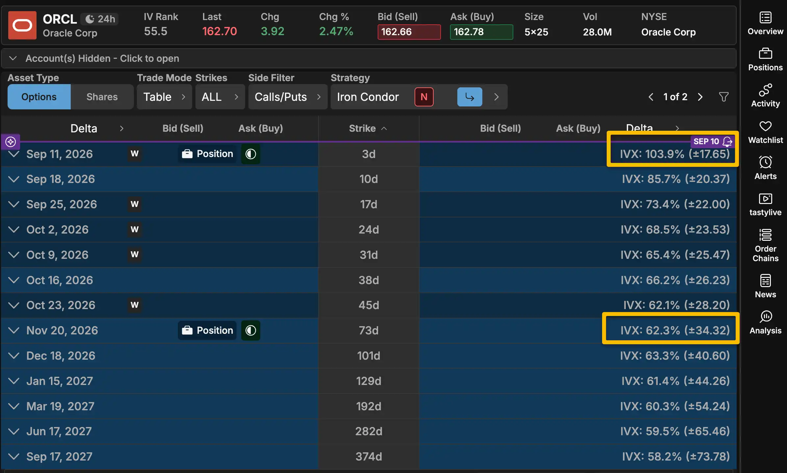Open the Watchlist sidebar panel
Viewport: 787px width, 473px height.
click(x=765, y=132)
